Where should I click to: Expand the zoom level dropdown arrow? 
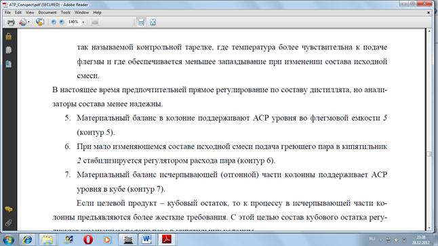click(x=83, y=22)
